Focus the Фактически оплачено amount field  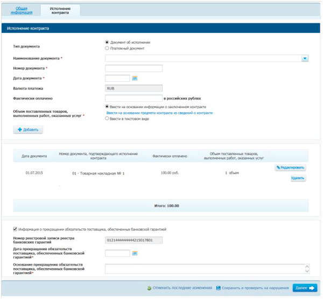point(134,98)
